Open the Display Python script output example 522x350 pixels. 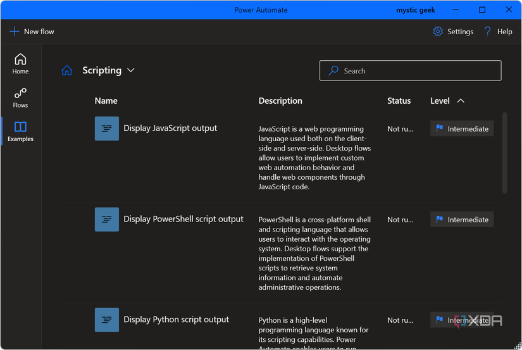pos(176,320)
